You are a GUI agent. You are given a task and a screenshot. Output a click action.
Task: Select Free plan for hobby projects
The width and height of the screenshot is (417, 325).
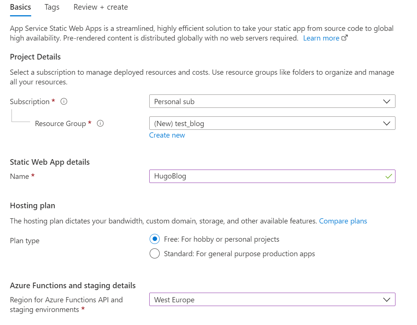click(155, 239)
